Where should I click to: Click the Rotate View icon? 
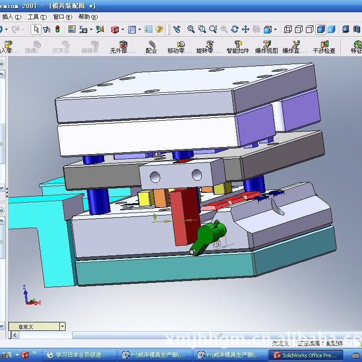[x=234, y=29]
